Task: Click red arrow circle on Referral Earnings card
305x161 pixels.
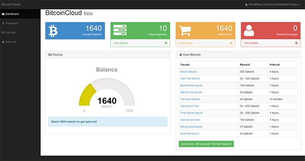Action: tap(296, 43)
